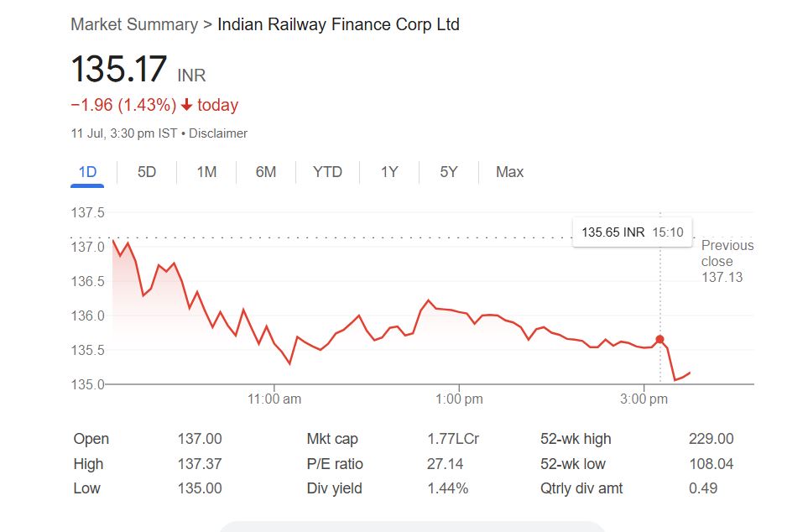Click the 11:00 am axis label
This screenshot has width=808, height=532.
(274, 399)
